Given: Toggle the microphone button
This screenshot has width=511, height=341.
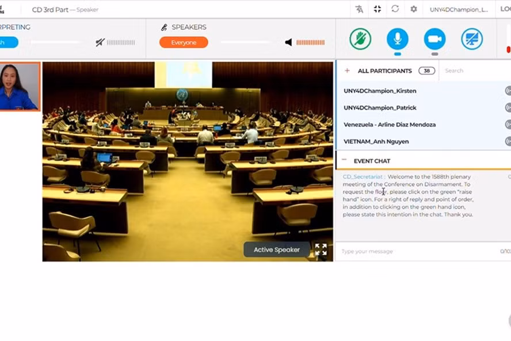Looking at the screenshot, I should [x=397, y=39].
